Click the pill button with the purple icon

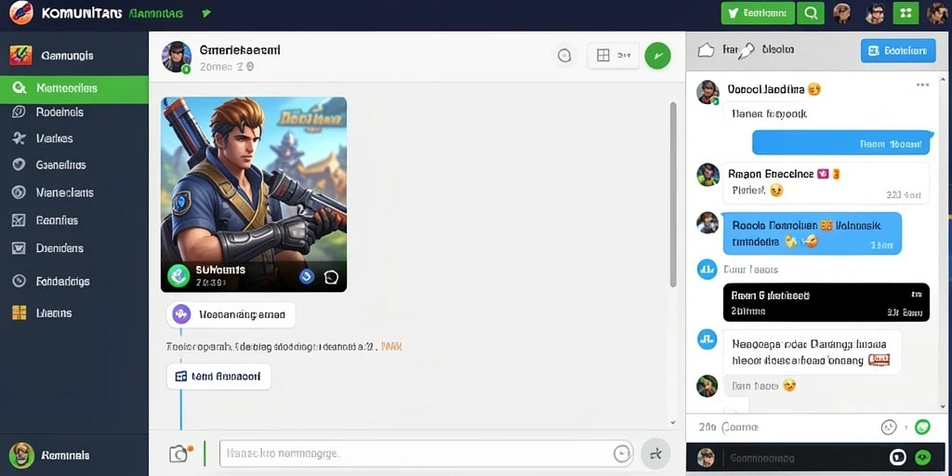click(x=231, y=314)
